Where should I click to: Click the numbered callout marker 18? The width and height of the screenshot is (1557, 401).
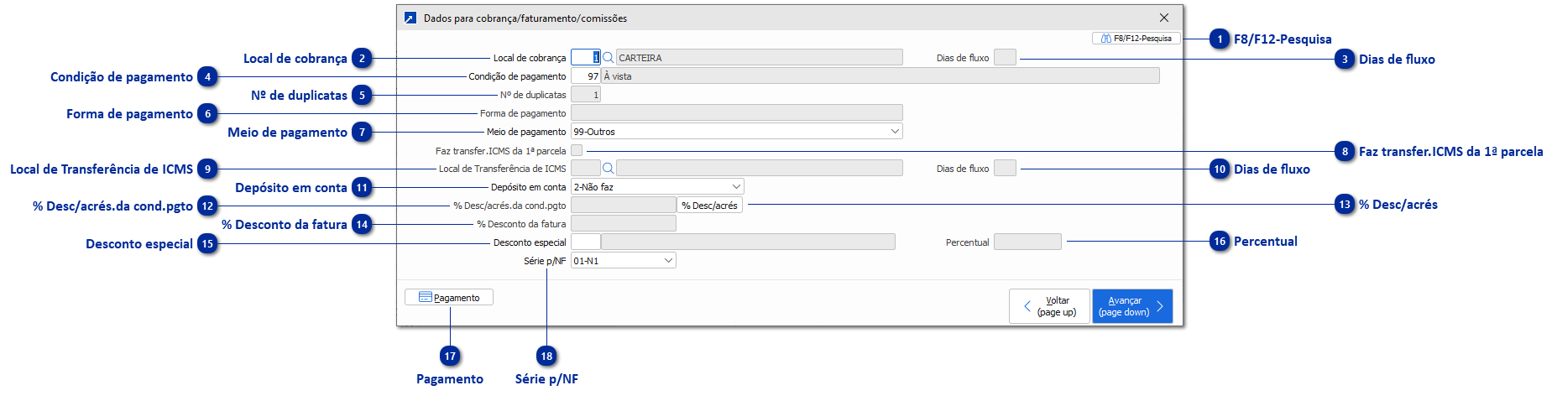(546, 357)
